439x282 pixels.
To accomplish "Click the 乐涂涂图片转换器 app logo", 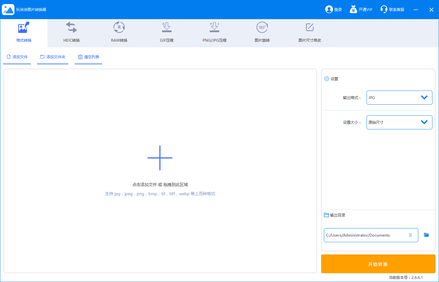I will coord(8,9).
